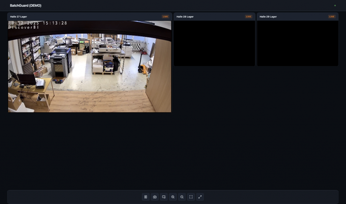Click the timestamp overlay on the video
This screenshot has width=346, height=204.
(38, 23)
